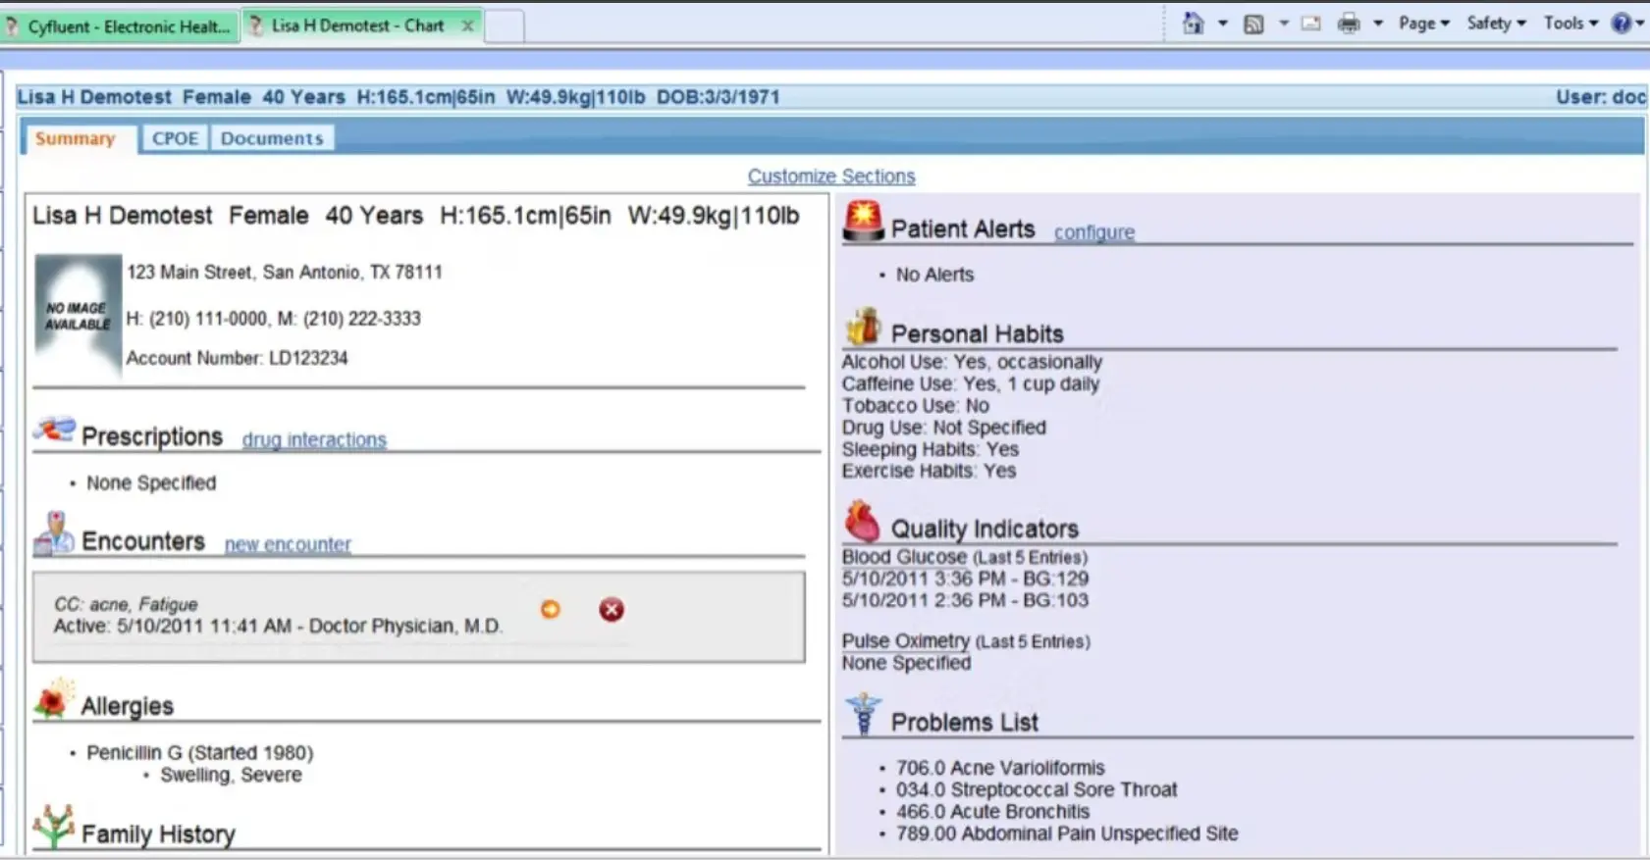Click 789.00 Abdominal Pain Unspecified Site problem
The height and width of the screenshot is (860, 1650).
[1067, 834]
